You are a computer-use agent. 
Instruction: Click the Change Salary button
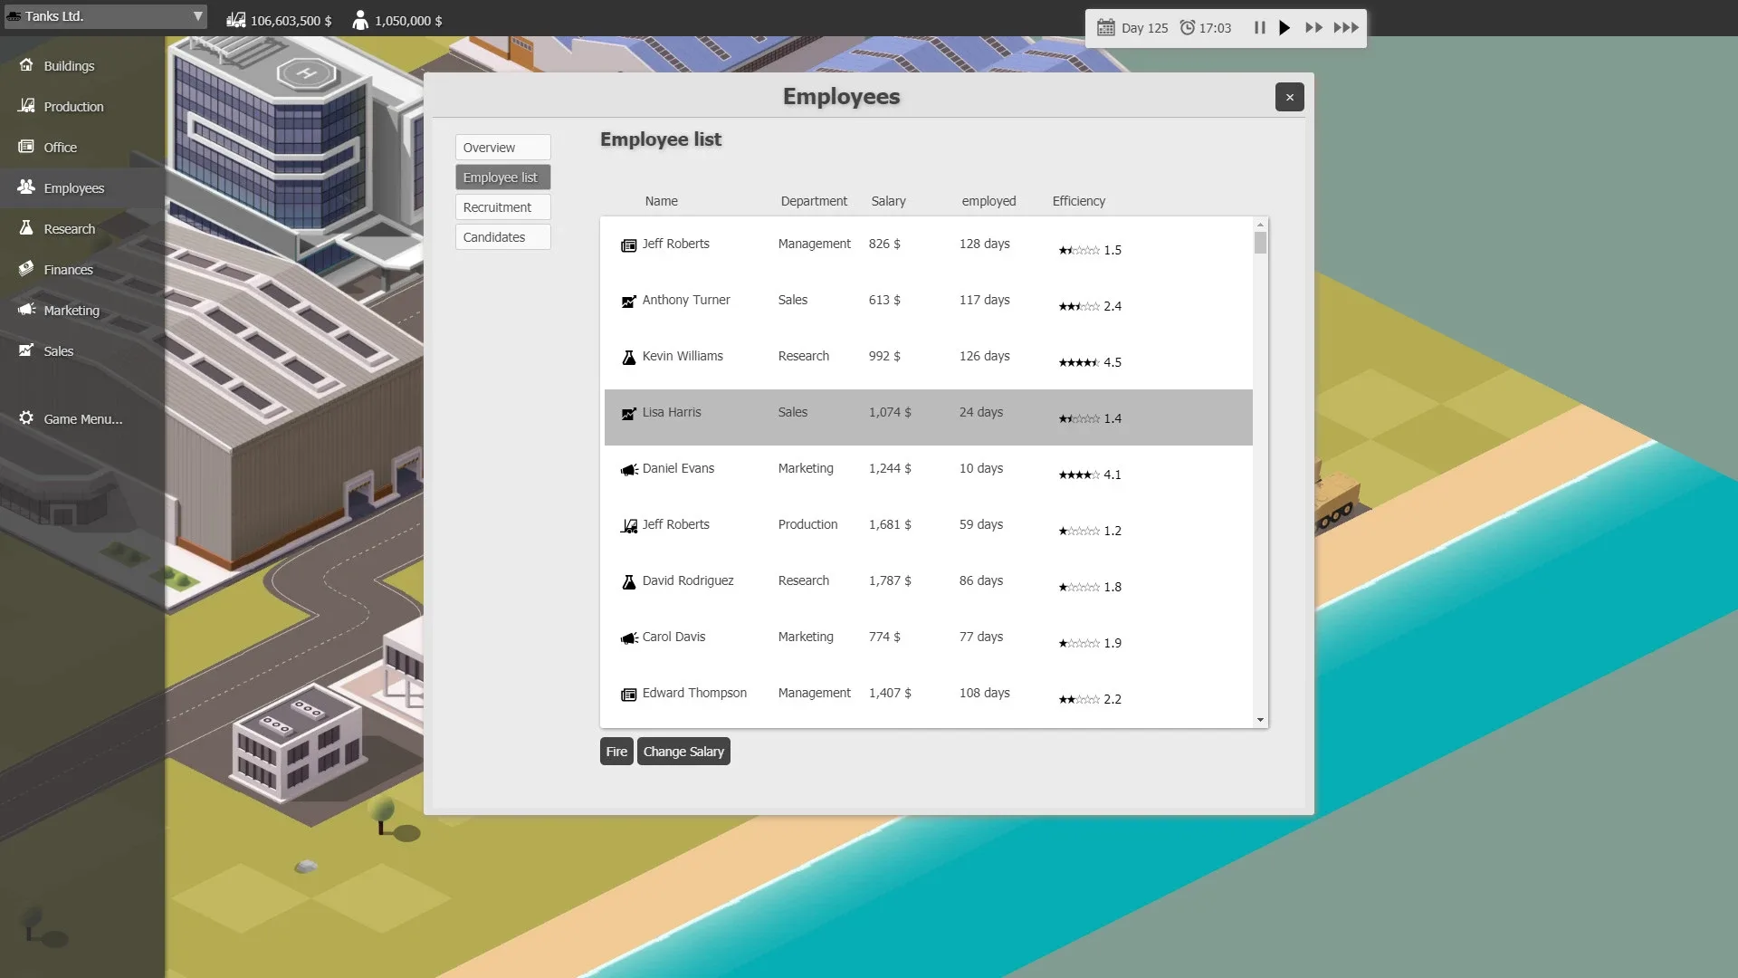(683, 752)
